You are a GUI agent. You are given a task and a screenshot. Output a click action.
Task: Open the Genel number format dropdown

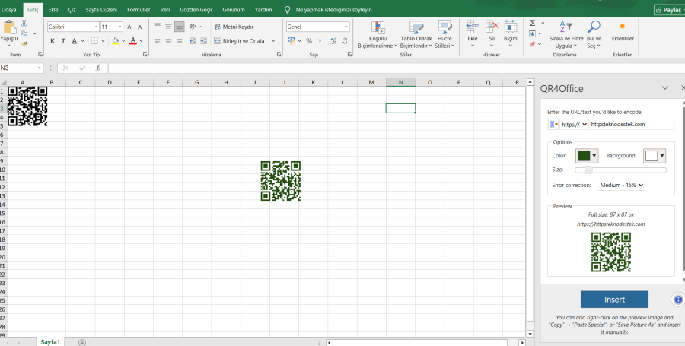[346, 27]
